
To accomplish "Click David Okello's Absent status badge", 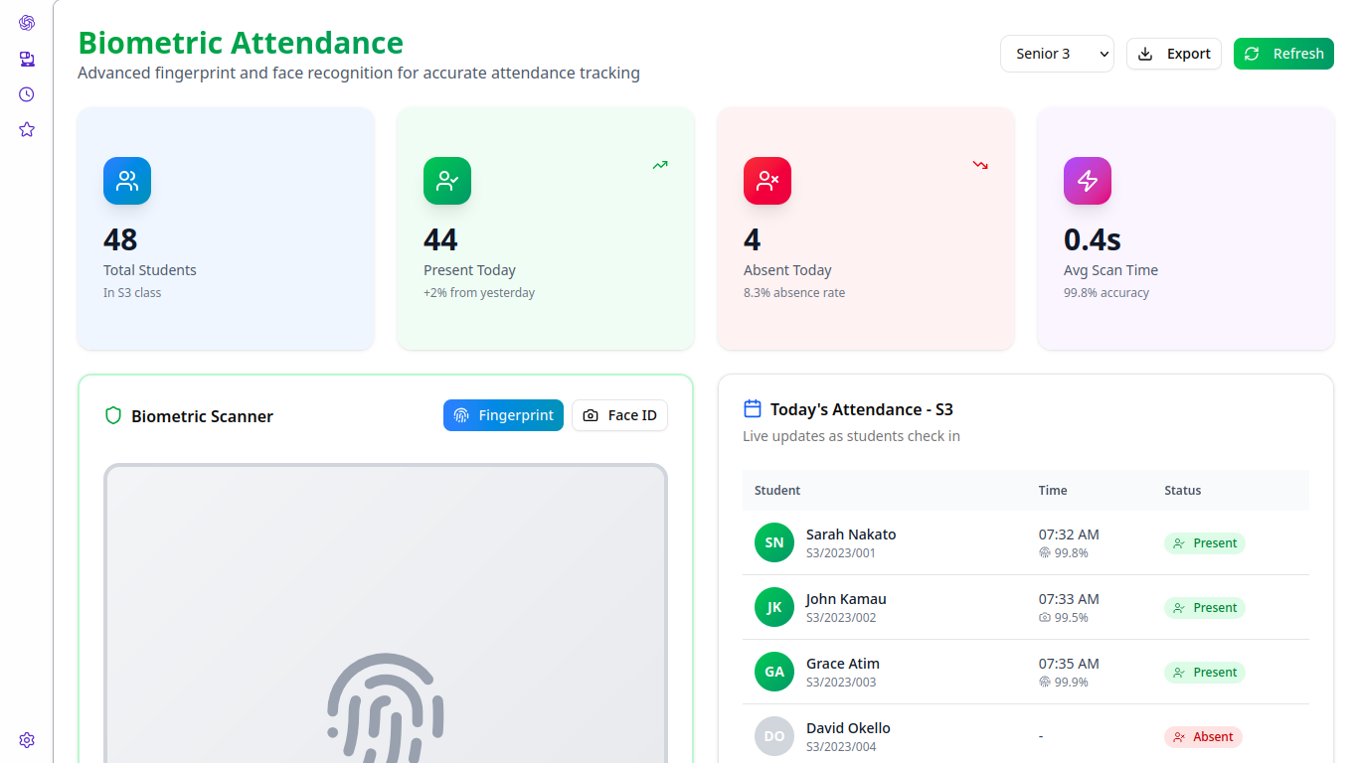I will pos(1203,737).
